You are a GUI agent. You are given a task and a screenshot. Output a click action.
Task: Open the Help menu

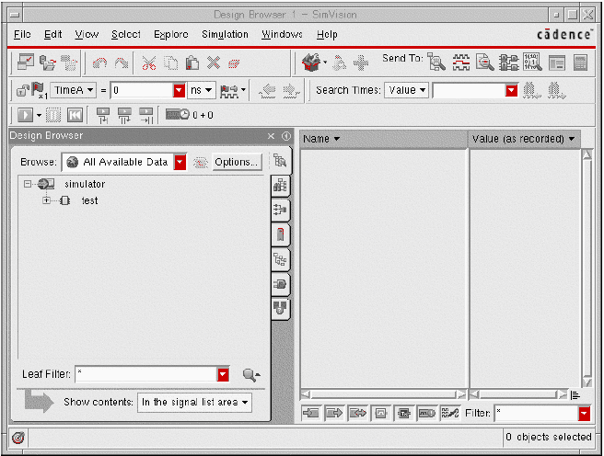coord(327,34)
